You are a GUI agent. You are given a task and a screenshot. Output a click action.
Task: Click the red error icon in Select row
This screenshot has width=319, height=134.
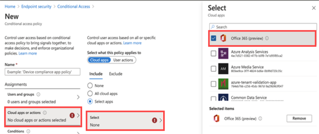(x=155, y=120)
